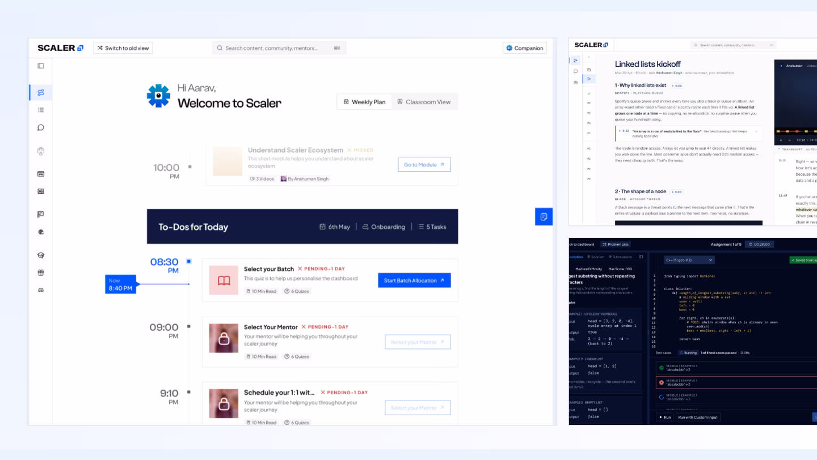Click Go to Module button
The image size is (817, 460).
pos(424,165)
